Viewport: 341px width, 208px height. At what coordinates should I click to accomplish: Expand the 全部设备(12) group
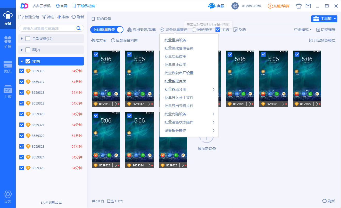(22, 39)
